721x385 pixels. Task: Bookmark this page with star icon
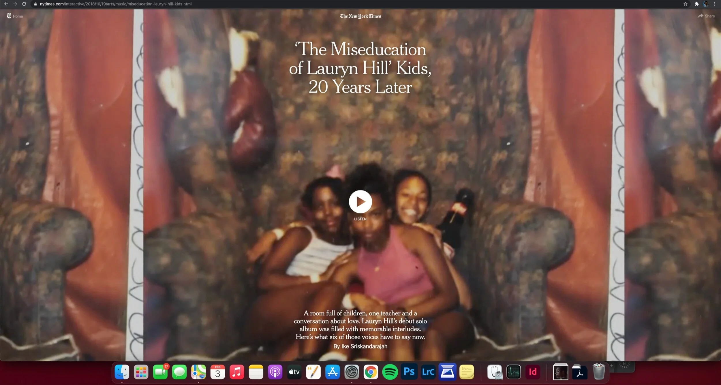(x=686, y=4)
